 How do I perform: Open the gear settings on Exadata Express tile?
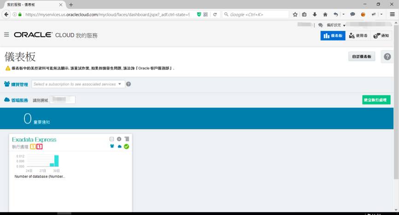pos(119,139)
